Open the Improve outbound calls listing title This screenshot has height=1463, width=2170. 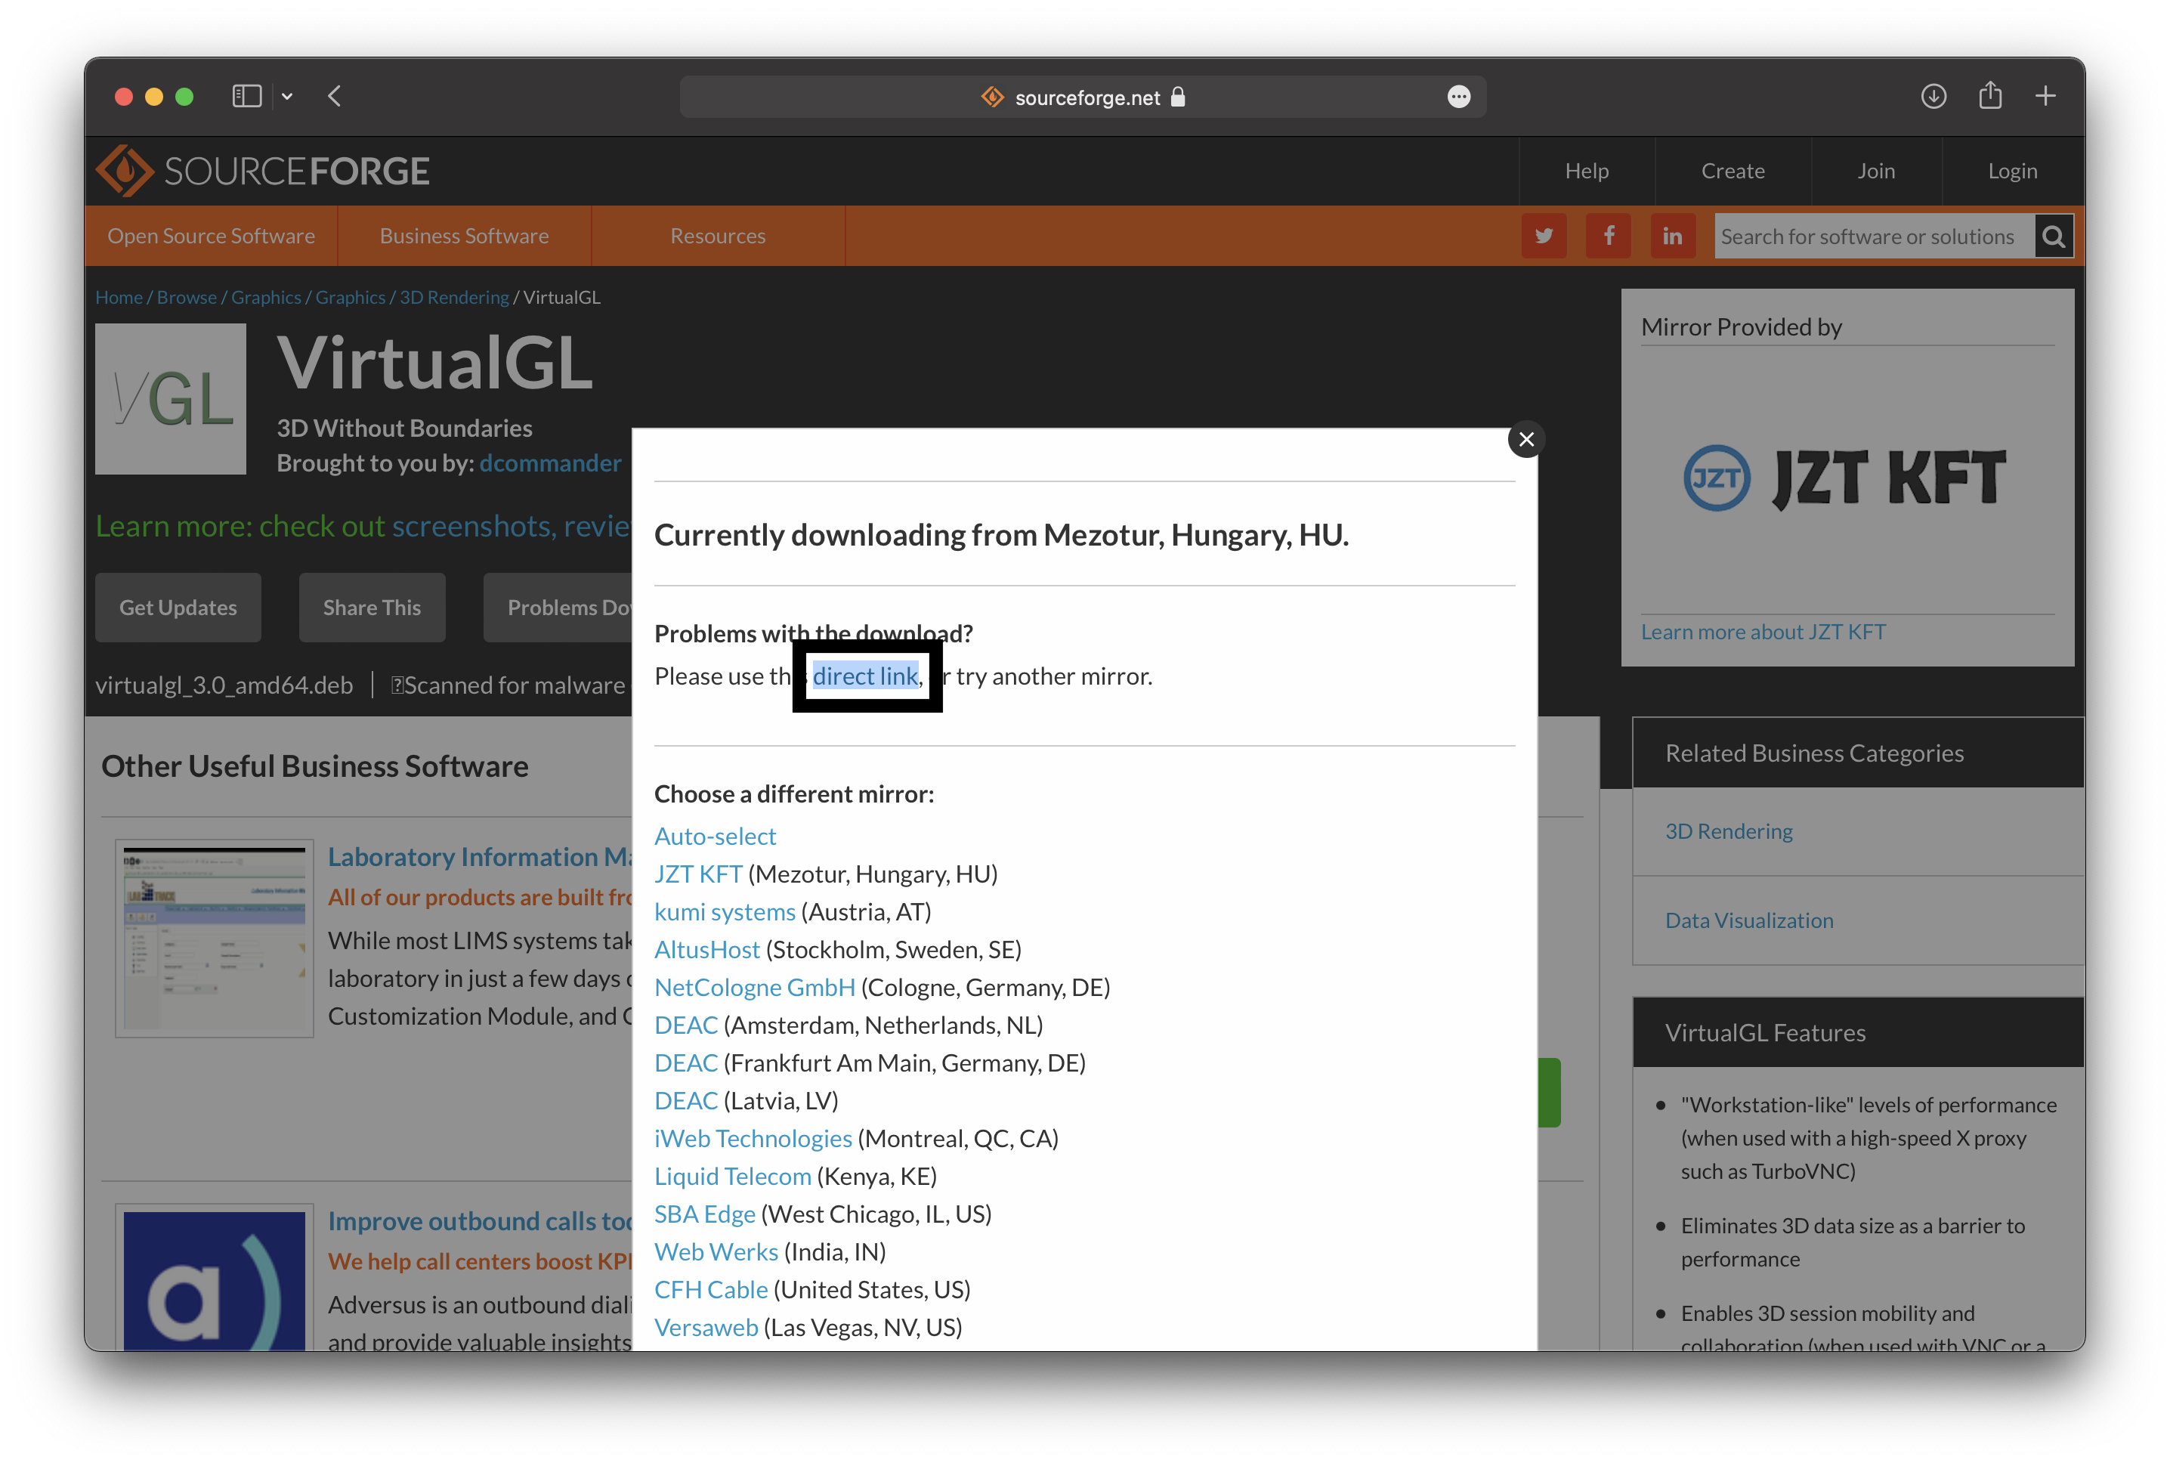point(480,1221)
